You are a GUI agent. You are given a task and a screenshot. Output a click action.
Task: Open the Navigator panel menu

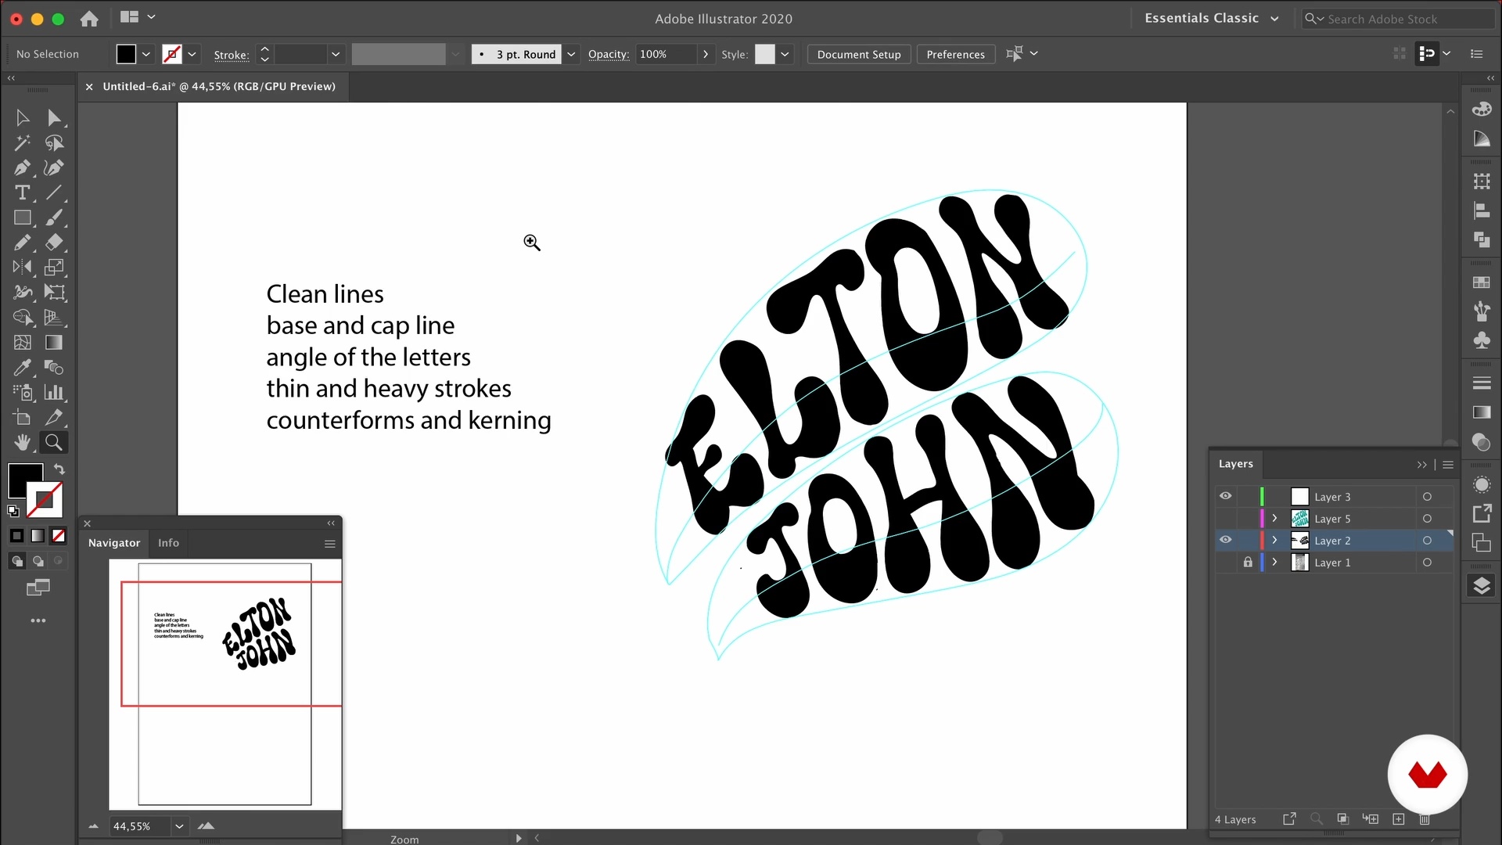(329, 544)
